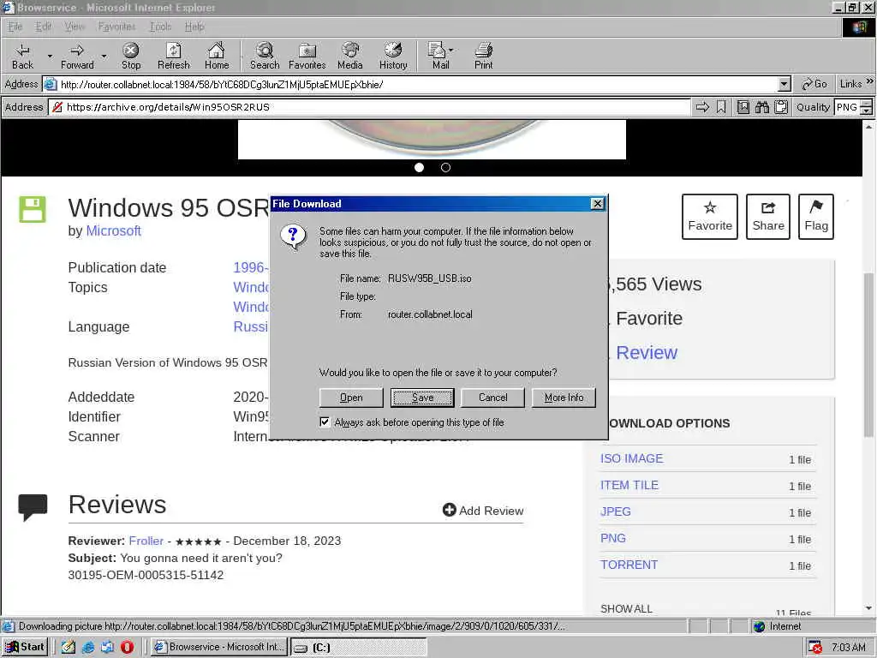This screenshot has height=658, width=877.
Task: Open the File menu
Action: (x=15, y=27)
